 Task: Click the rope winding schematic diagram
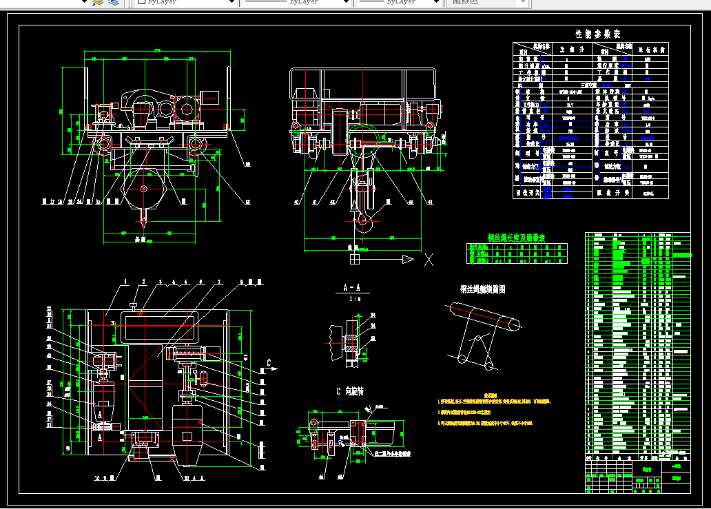(x=483, y=336)
